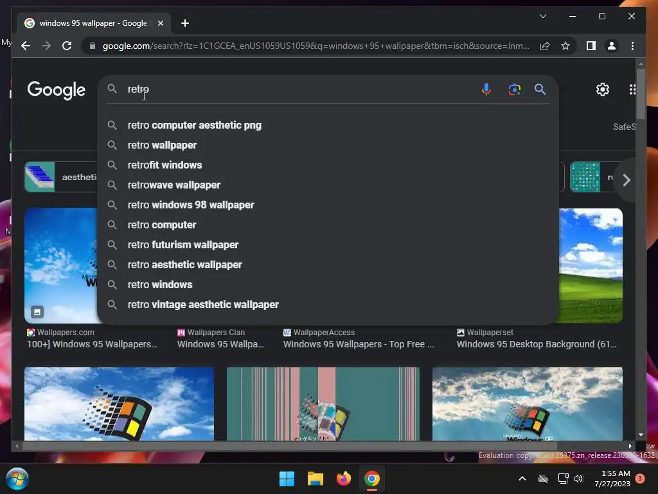The image size is (658, 494).
Task: Open the cloudy sunrays Windows 95 thumbnail
Action: (x=528, y=404)
